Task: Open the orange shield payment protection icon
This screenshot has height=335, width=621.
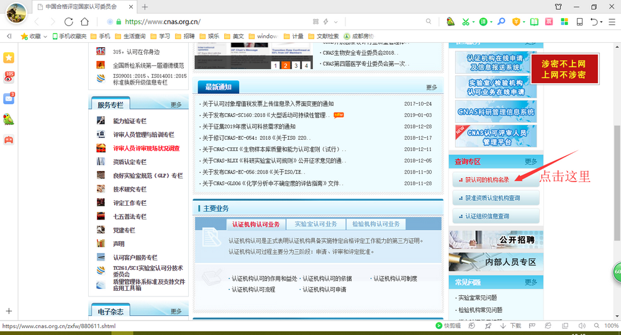Action: (x=516, y=22)
